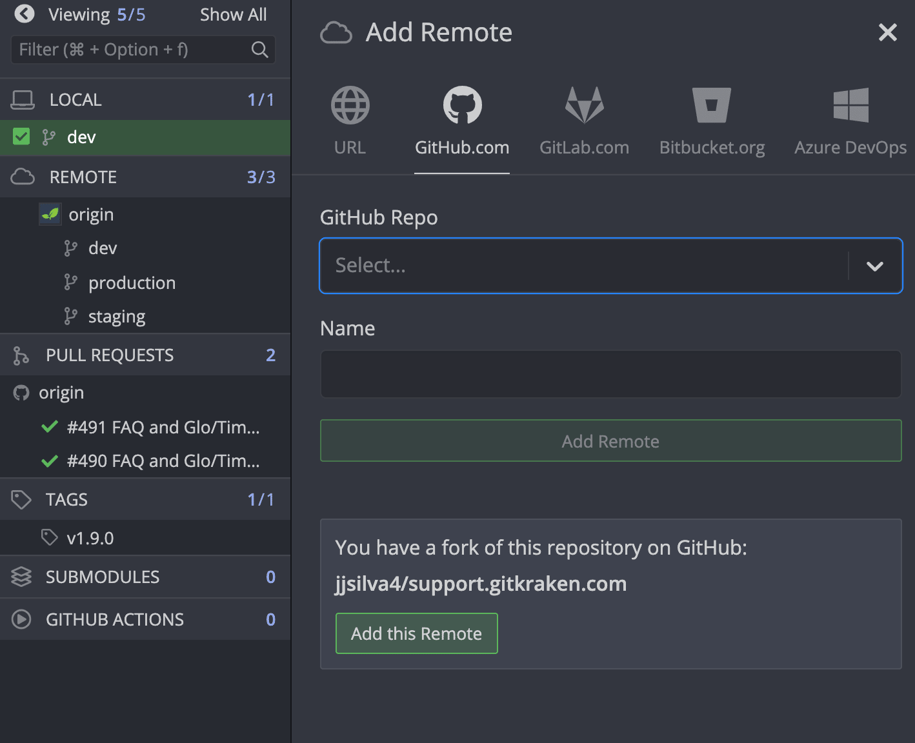Click the filter search magnifier icon
915x743 pixels.
260,49
